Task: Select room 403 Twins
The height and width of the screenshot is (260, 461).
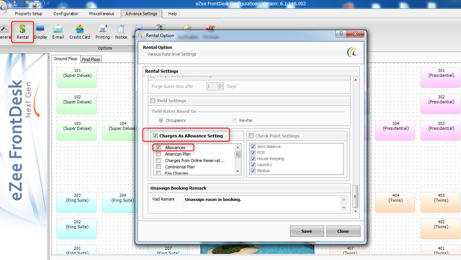Action: coord(441,202)
